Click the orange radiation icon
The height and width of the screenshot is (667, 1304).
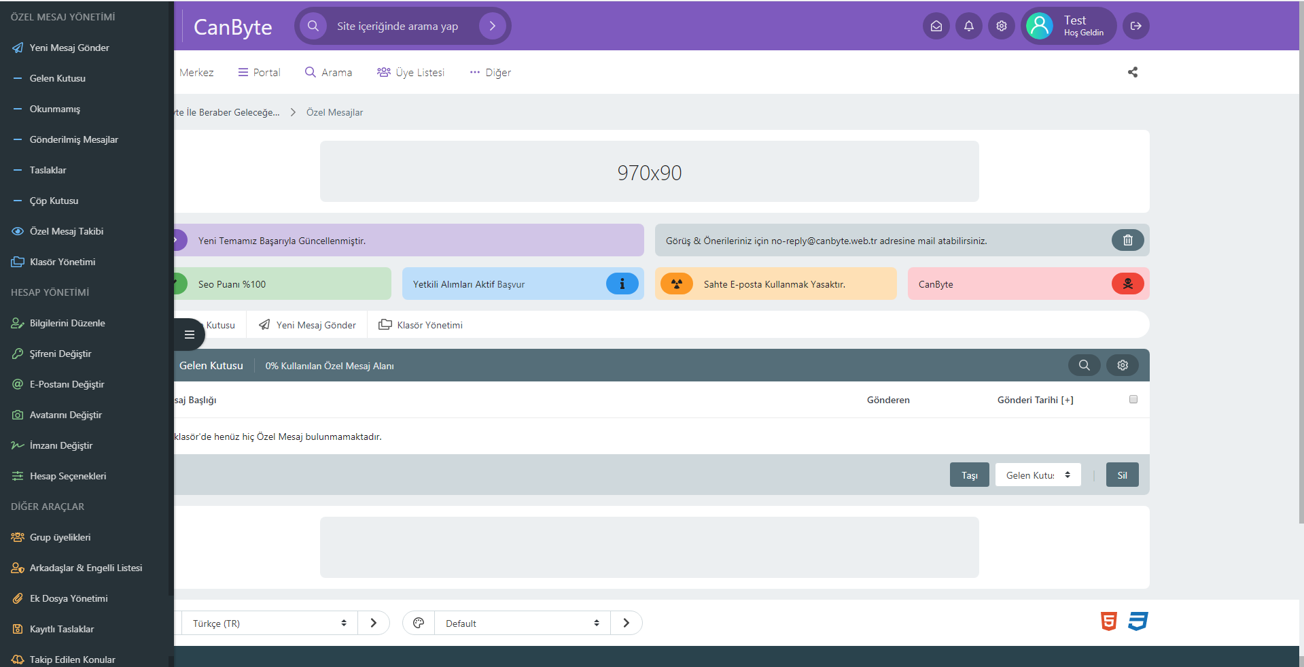tap(677, 284)
